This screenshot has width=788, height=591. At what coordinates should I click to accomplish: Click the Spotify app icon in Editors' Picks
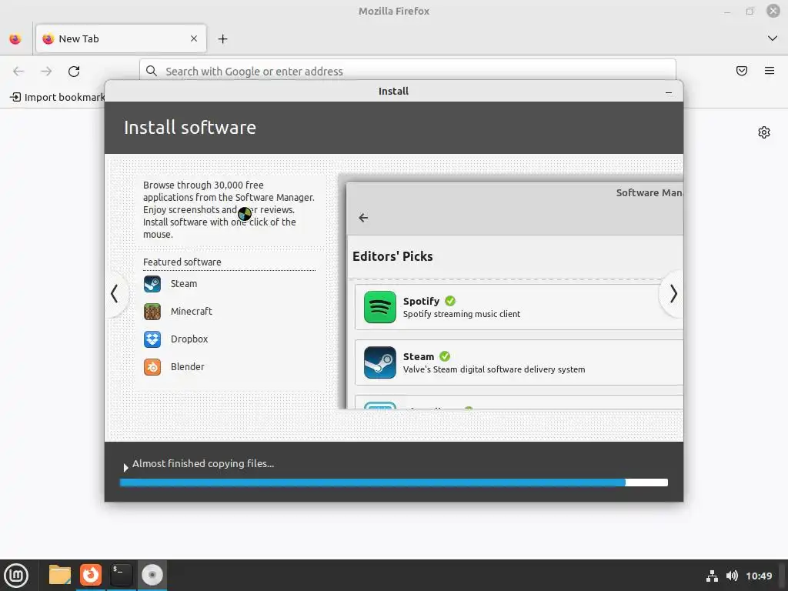[x=380, y=307]
